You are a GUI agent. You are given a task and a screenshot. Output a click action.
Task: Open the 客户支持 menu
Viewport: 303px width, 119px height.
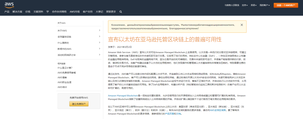pos(88,12)
